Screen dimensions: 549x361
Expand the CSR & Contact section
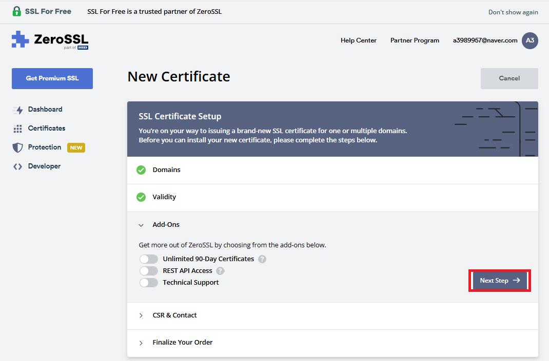332,315
